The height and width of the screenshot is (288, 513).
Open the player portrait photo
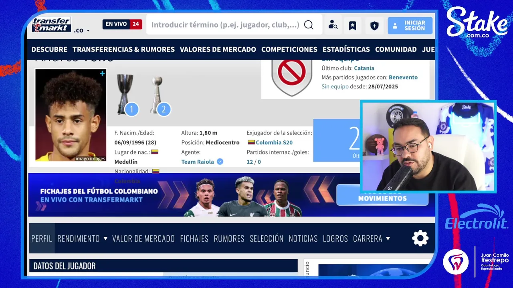[x=71, y=115]
